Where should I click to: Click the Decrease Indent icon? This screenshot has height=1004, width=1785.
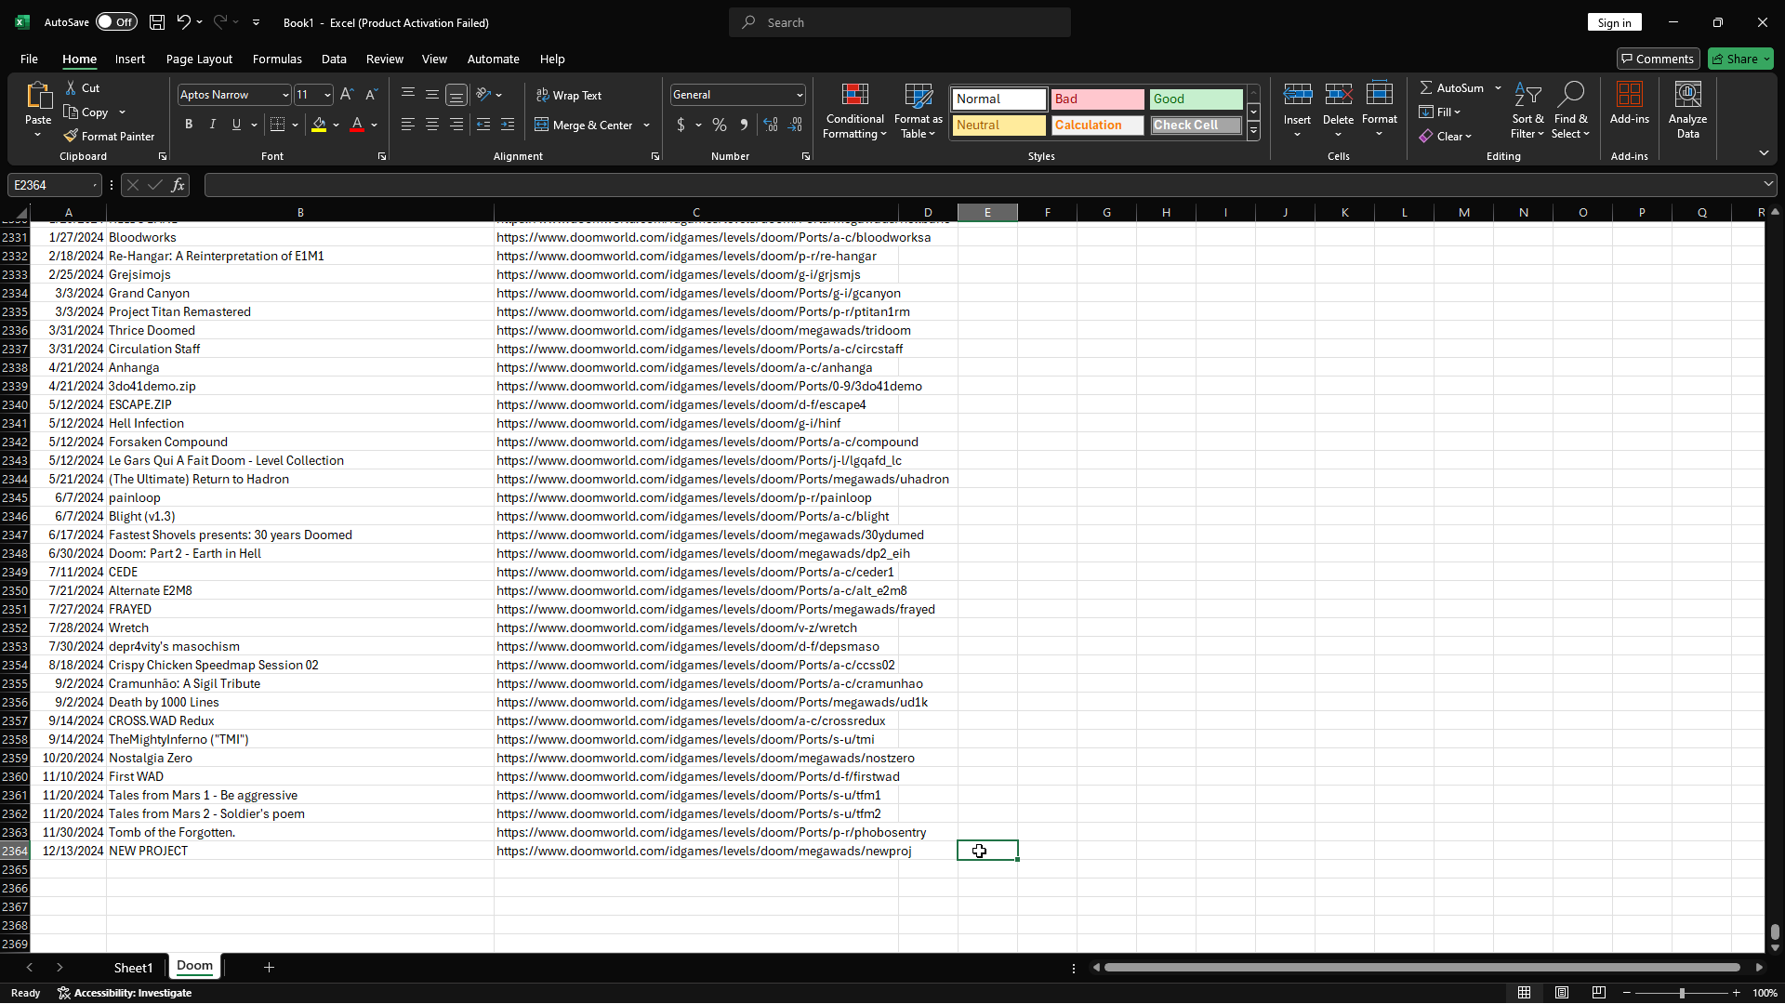click(483, 125)
